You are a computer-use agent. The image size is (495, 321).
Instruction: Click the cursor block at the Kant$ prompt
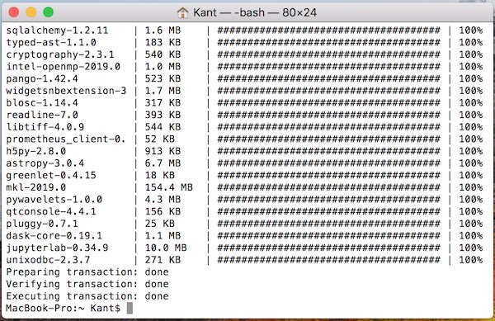(x=130, y=308)
